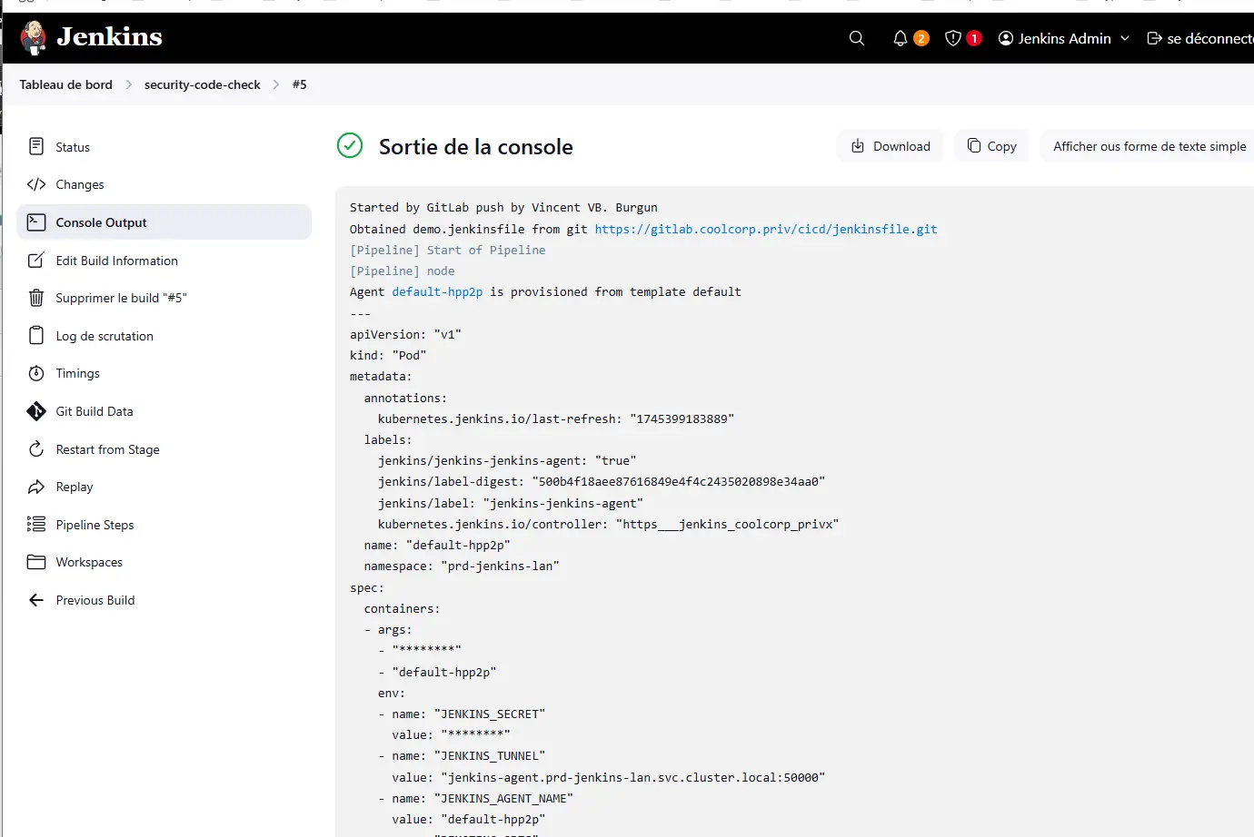Click the "Sortie de la console" heading
Viewport: 1254px width, 837px height.
click(x=475, y=146)
